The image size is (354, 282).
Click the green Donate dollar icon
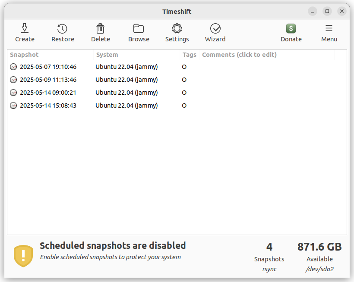click(291, 28)
